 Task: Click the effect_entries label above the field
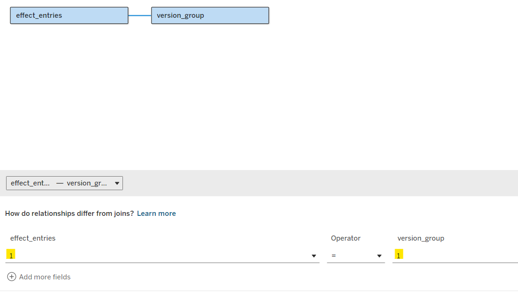coord(33,238)
